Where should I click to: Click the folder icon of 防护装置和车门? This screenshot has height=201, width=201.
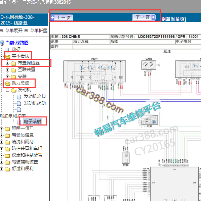pos(7,149)
